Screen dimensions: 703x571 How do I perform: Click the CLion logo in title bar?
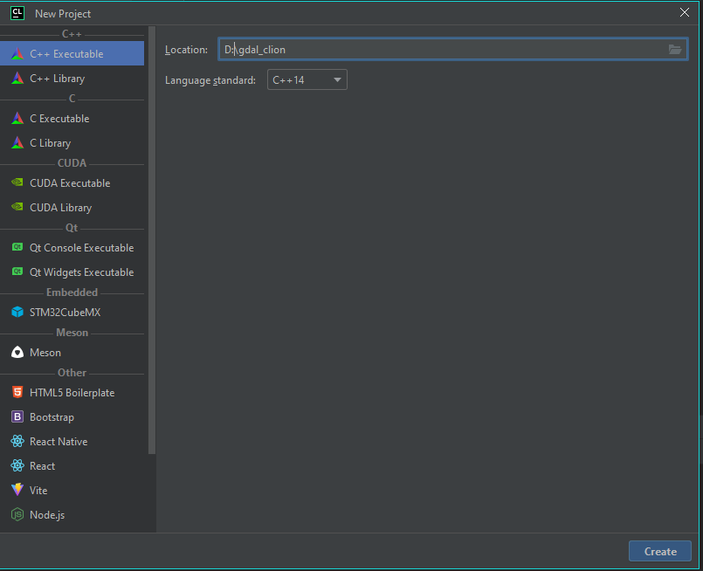(x=17, y=13)
